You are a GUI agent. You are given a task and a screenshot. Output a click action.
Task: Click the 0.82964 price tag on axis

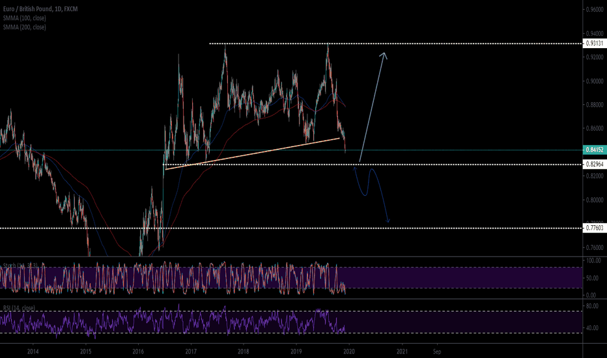[593, 164]
